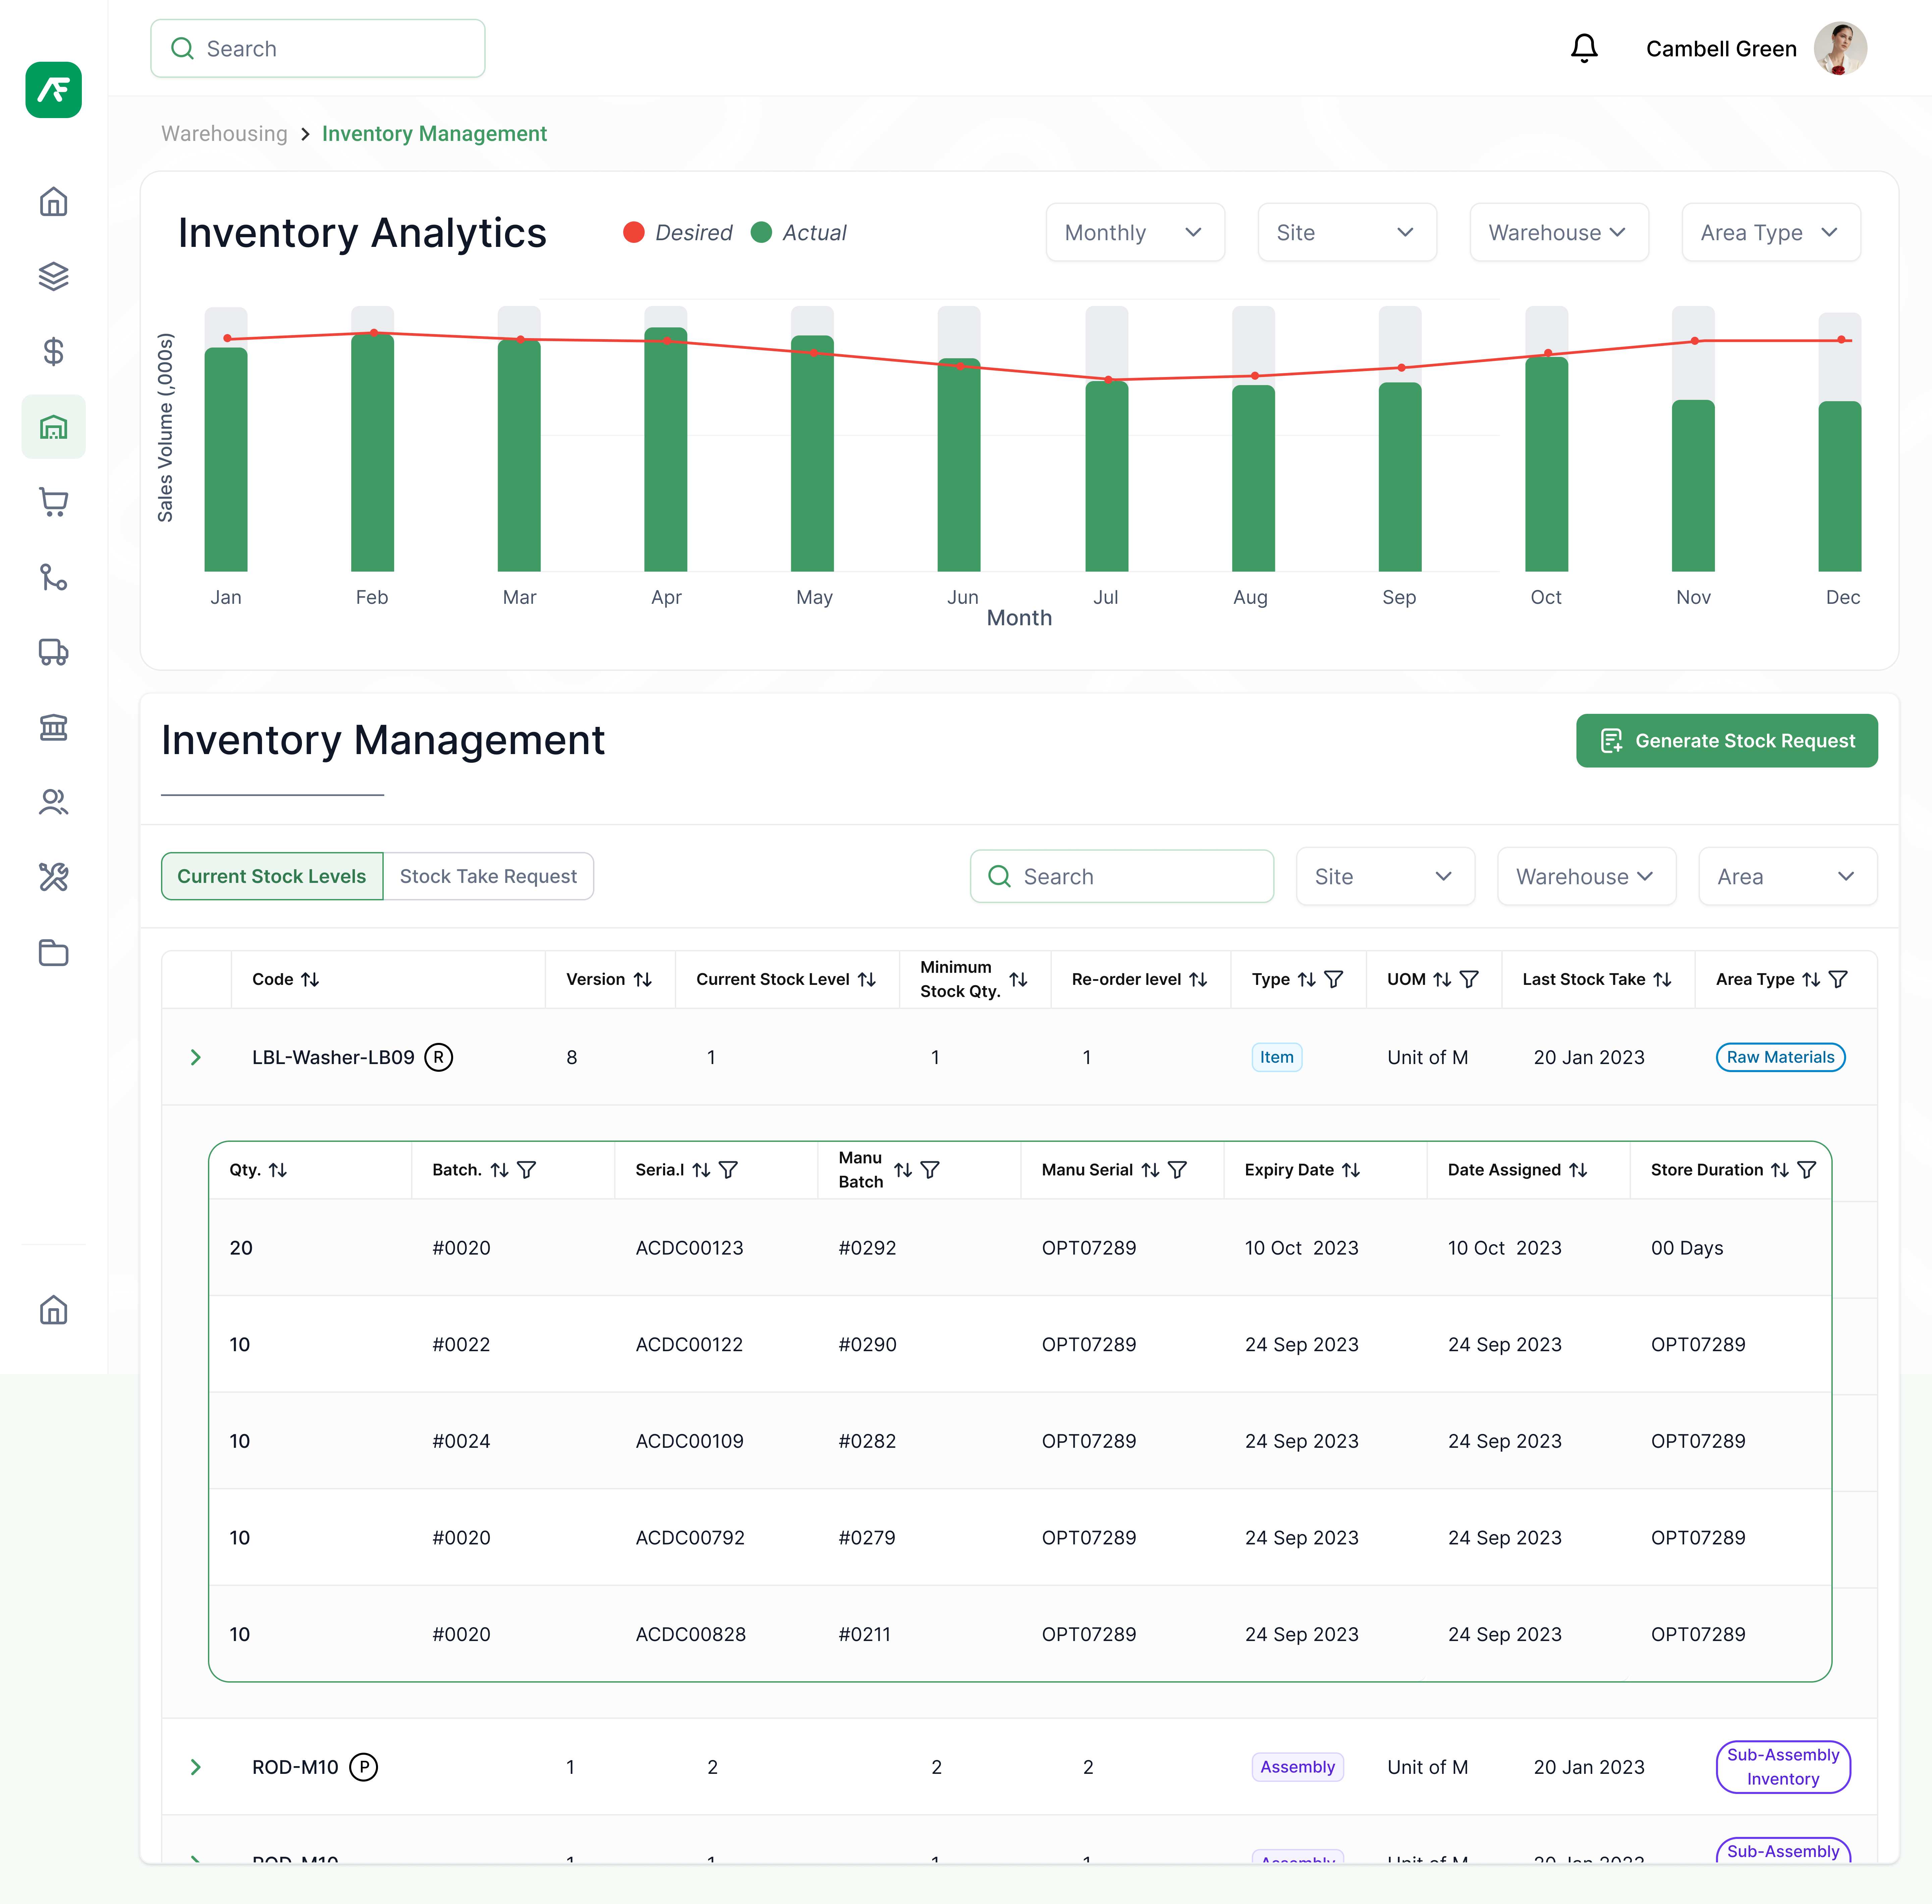Go to Warehousing breadcrumb

[224, 134]
